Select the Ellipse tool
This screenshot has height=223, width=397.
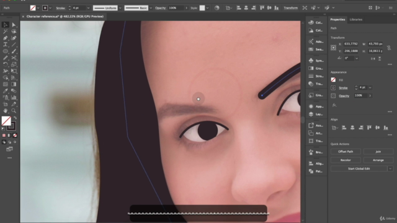[6, 51]
